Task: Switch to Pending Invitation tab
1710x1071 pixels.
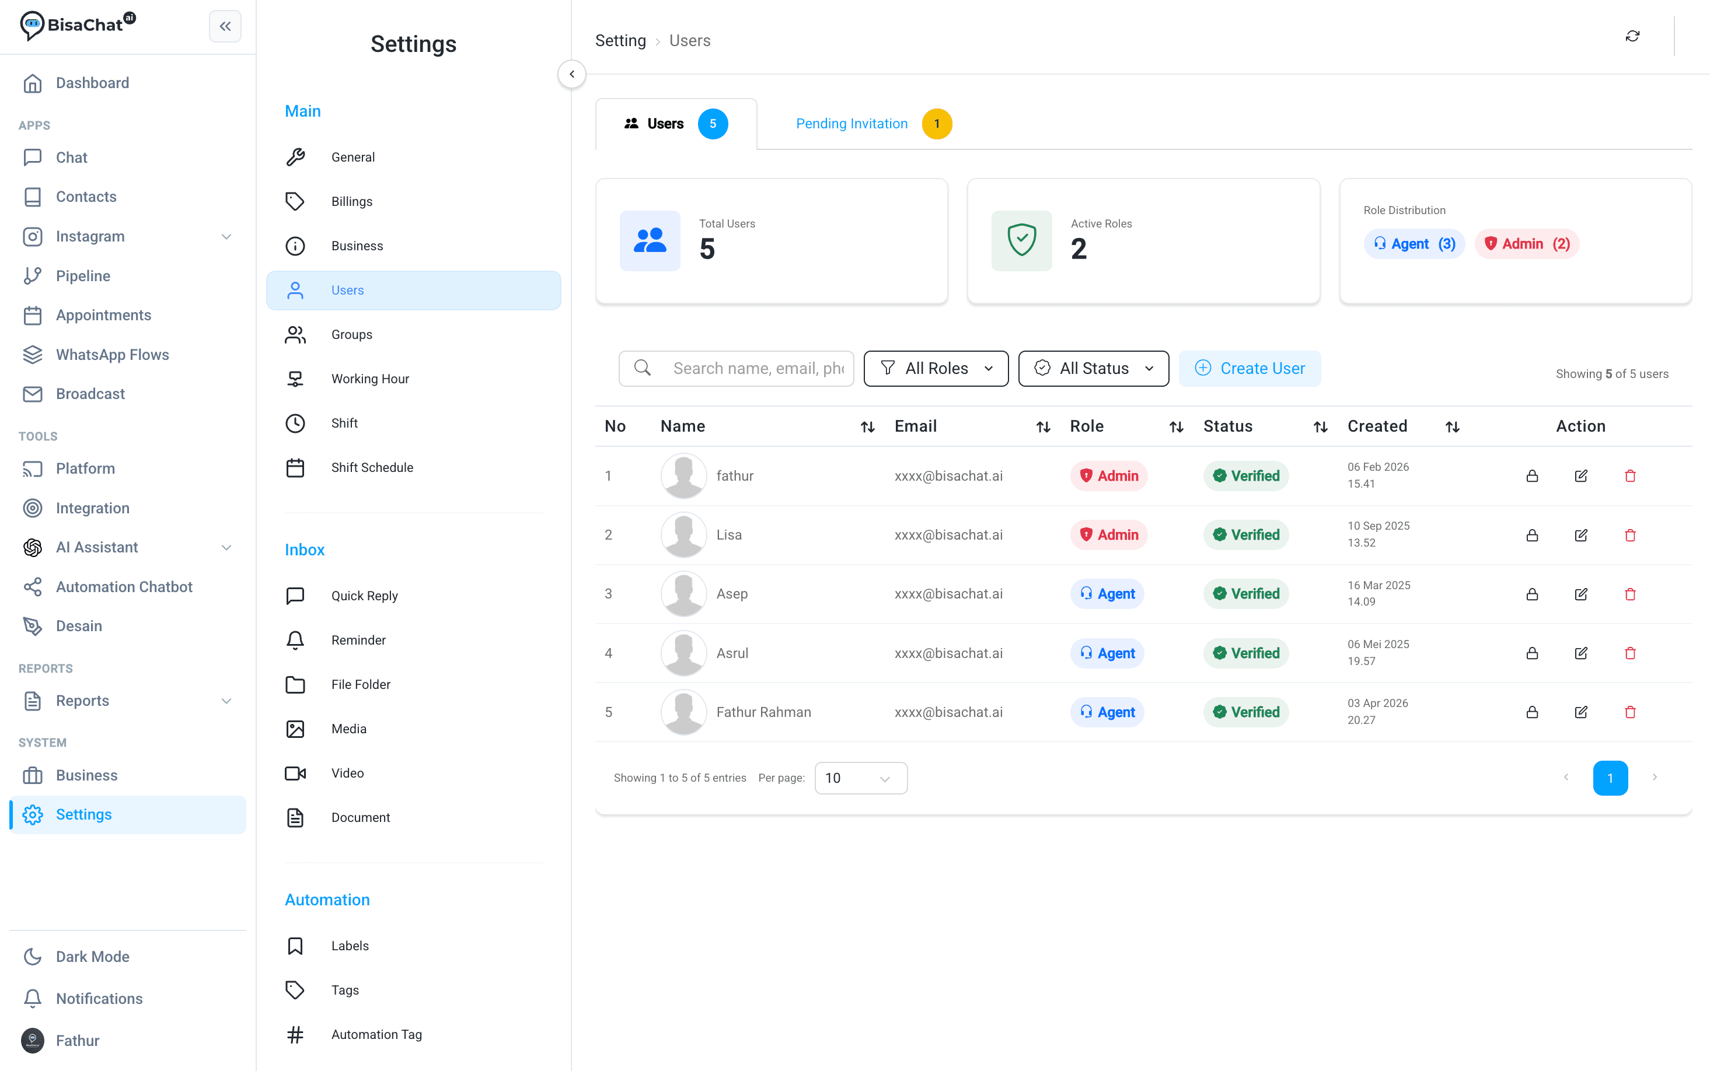Action: 873,124
